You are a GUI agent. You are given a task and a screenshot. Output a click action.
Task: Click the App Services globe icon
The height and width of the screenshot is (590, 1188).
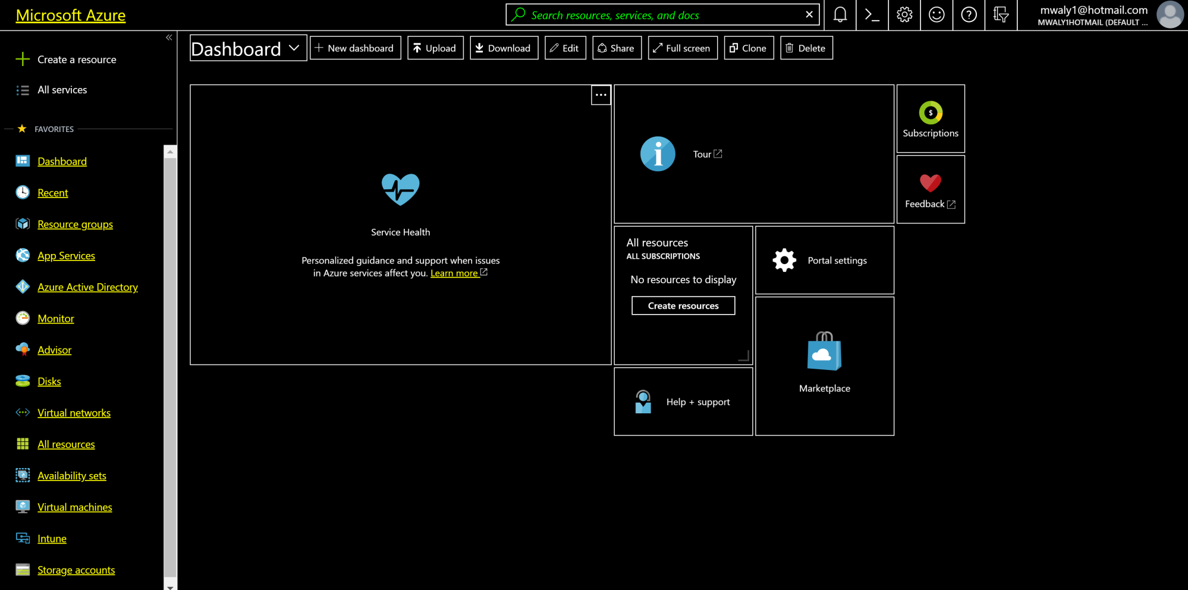click(23, 255)
